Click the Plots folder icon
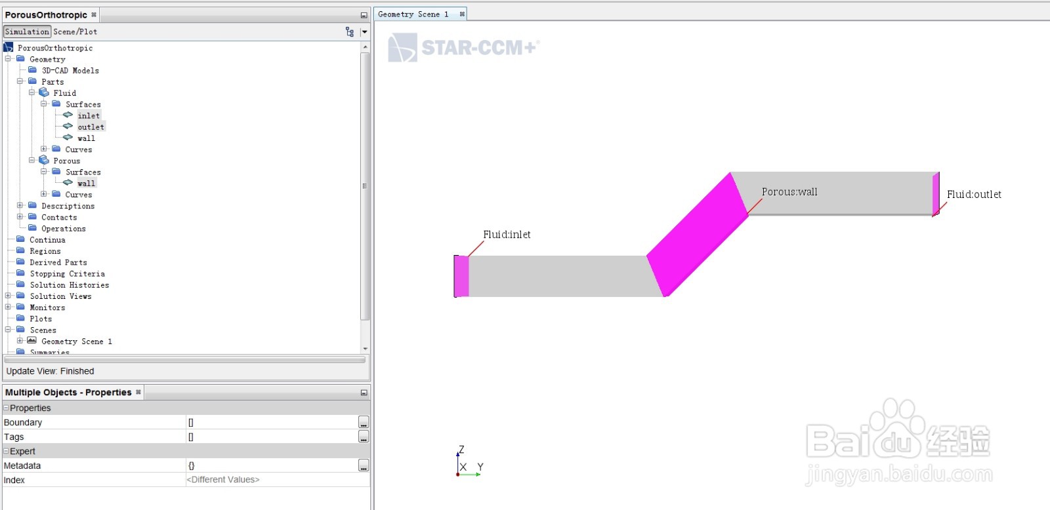The width and height of the screenshot is (1050, 510). click(20, 318)
